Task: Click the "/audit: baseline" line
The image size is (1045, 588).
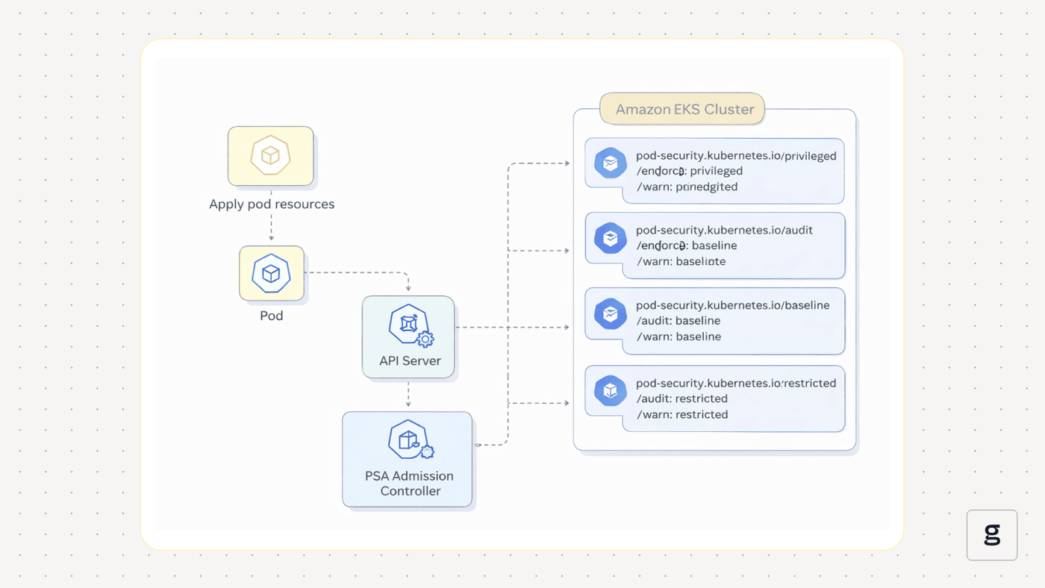Action: (x=679, y=321)
